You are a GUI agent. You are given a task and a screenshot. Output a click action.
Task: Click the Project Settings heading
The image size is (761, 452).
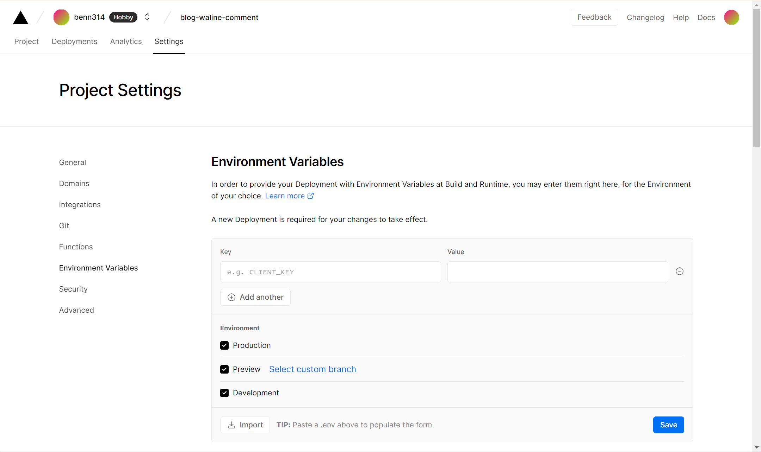point(120,90)
